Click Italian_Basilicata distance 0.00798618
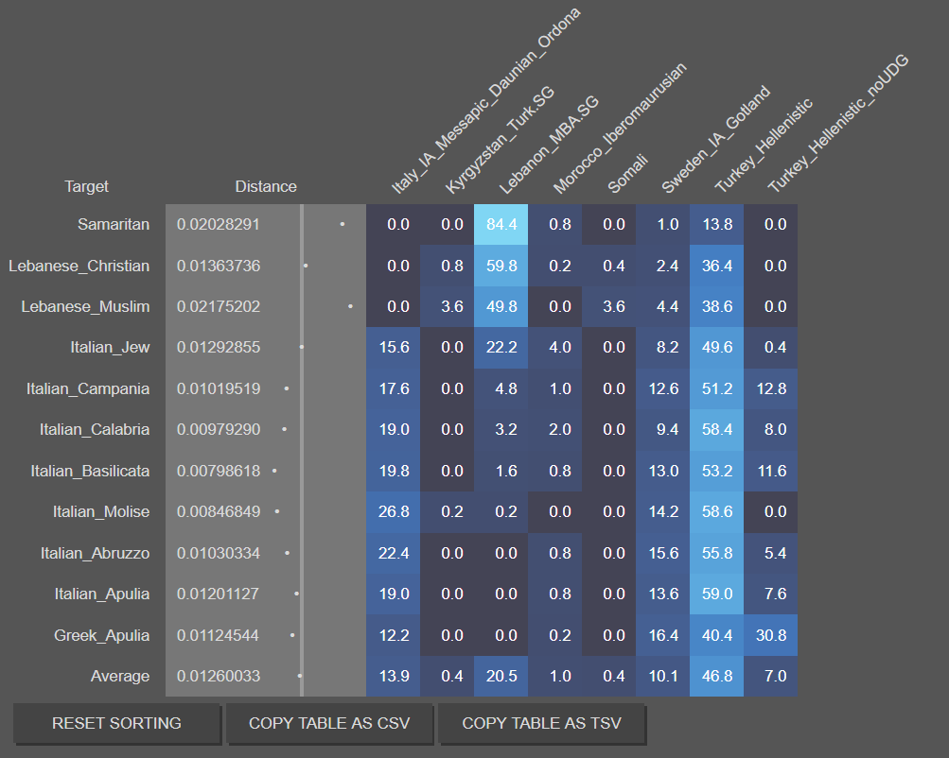Screen dimensions: 949x758 pos(218,471)
